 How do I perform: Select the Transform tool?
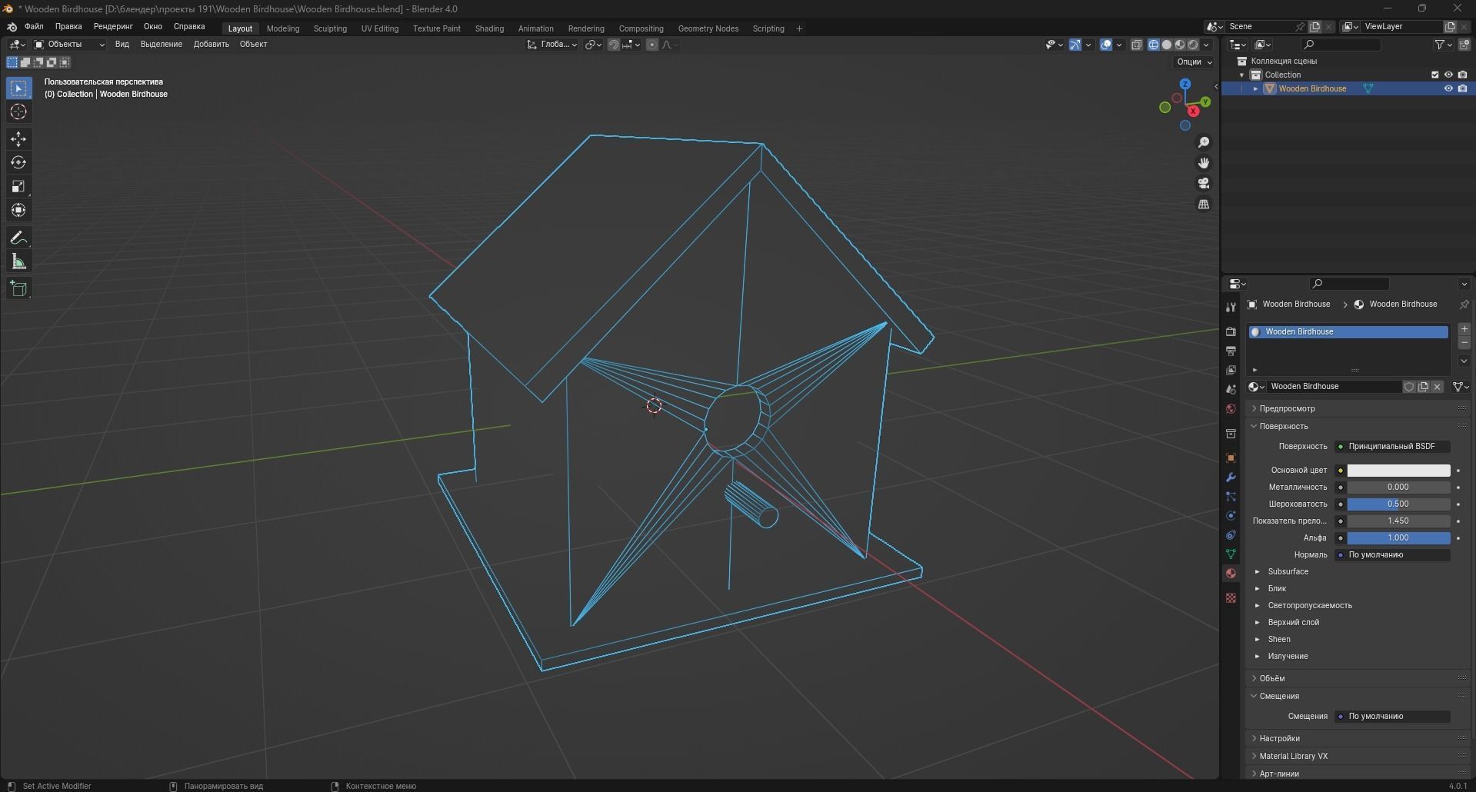point(18,211)
